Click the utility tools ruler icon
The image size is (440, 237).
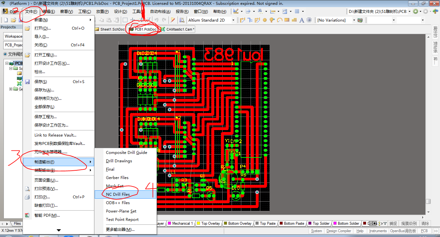click(x=235, y=11)
